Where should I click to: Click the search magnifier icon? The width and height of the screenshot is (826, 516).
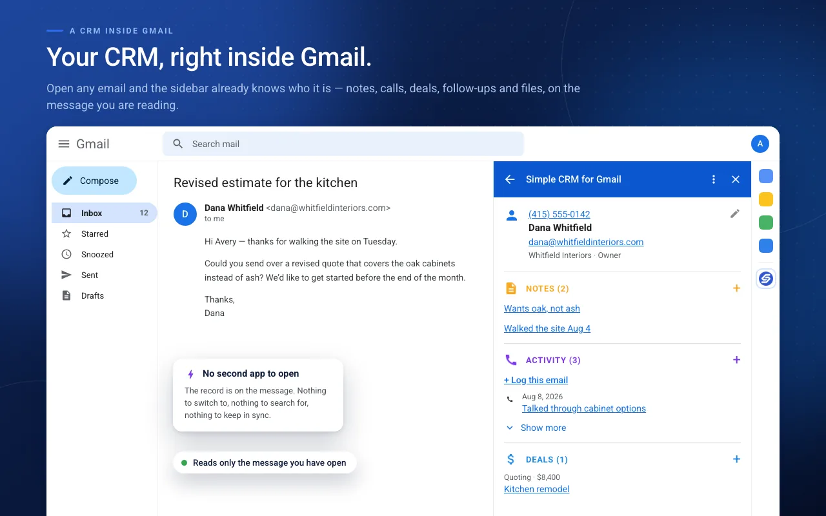click(x=178, y=144)
